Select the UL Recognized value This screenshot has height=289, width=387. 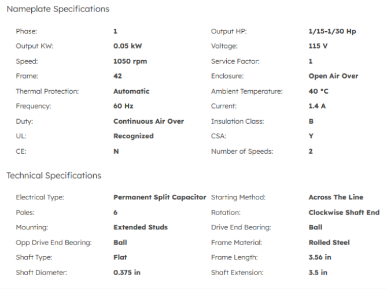click(x=134, y=136)
